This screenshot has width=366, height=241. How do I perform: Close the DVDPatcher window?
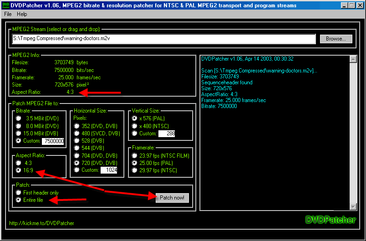360,5
